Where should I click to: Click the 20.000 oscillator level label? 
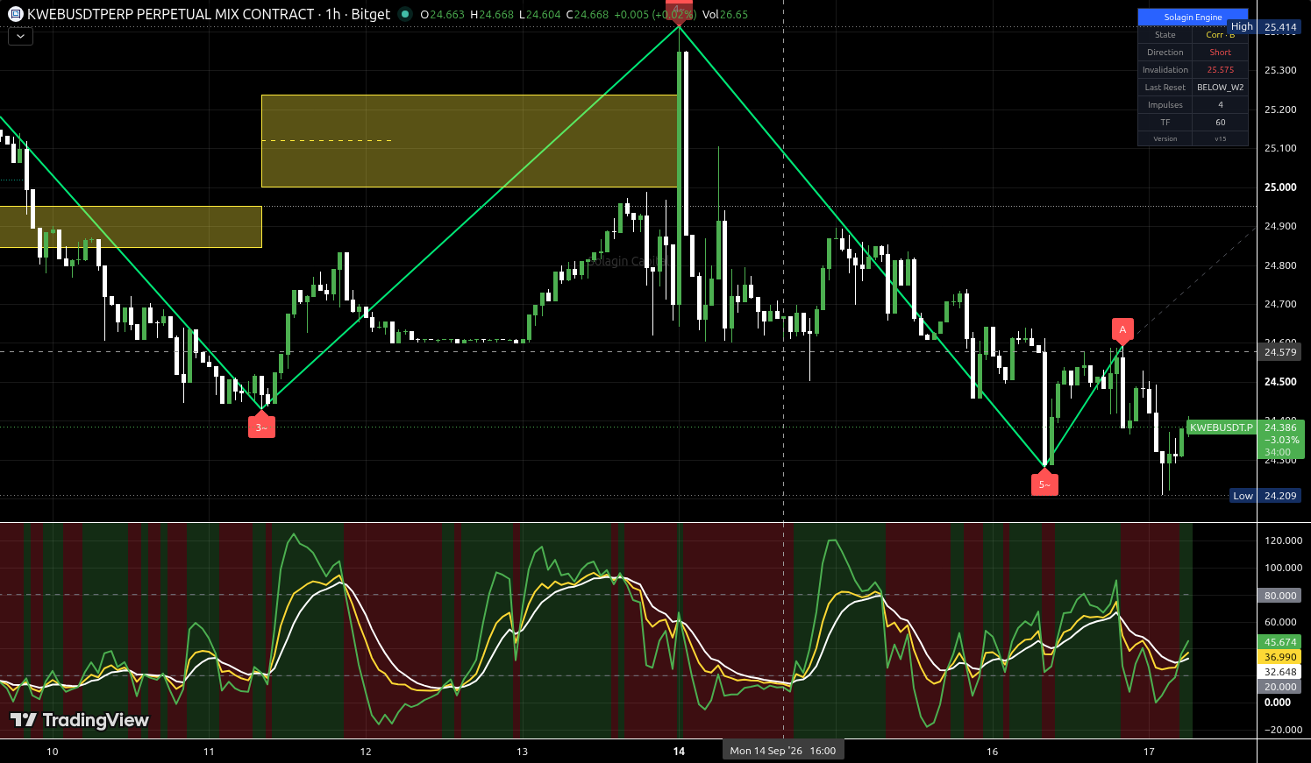point(1280,687)
